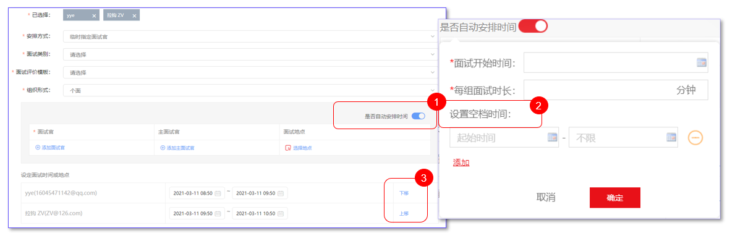
Task: Click the 拉钩 ZV(ZV@126.com) row text
Action: pos(54,213)
